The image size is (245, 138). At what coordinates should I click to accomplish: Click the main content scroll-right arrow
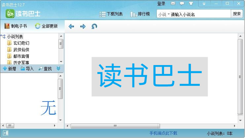point(234,126)
